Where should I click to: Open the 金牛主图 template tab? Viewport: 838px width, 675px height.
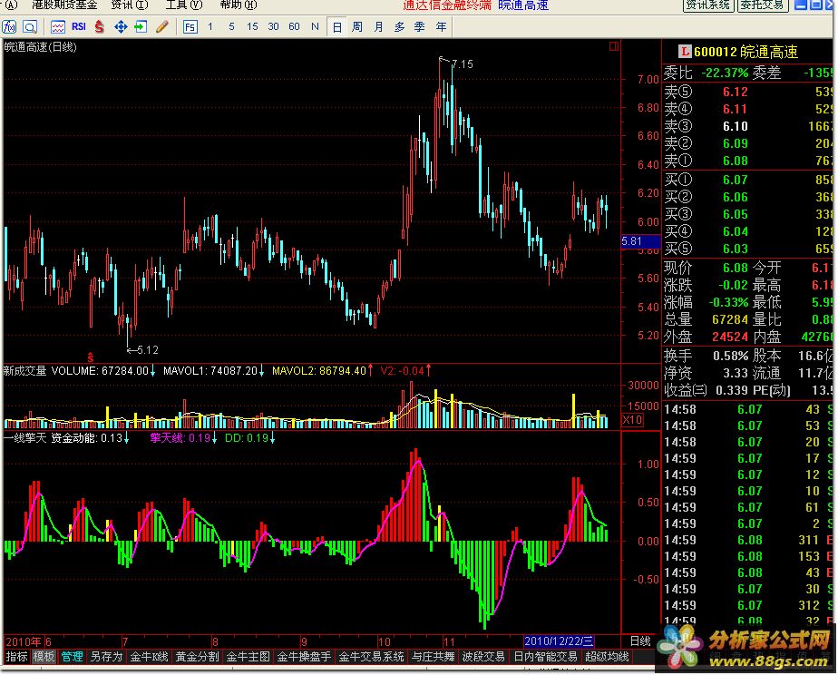tap(248, 656)
